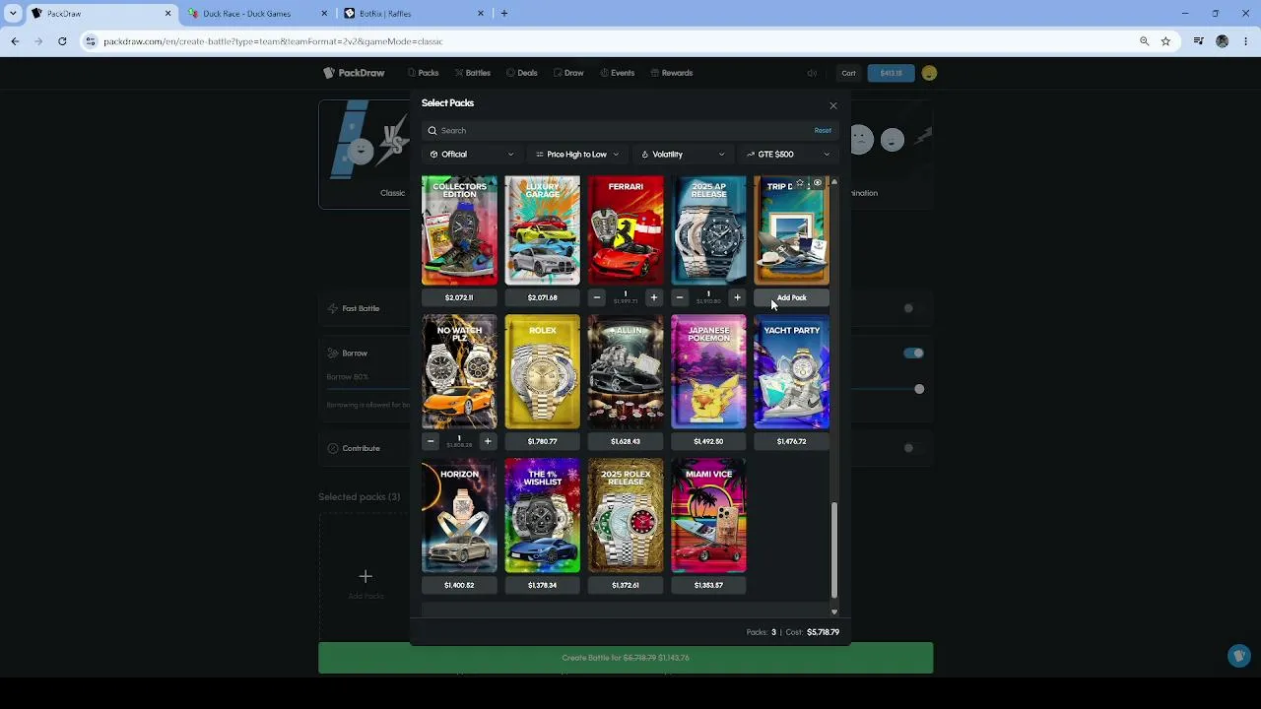Open the Price High to Low sort dropdown

[x=577, y=154]
